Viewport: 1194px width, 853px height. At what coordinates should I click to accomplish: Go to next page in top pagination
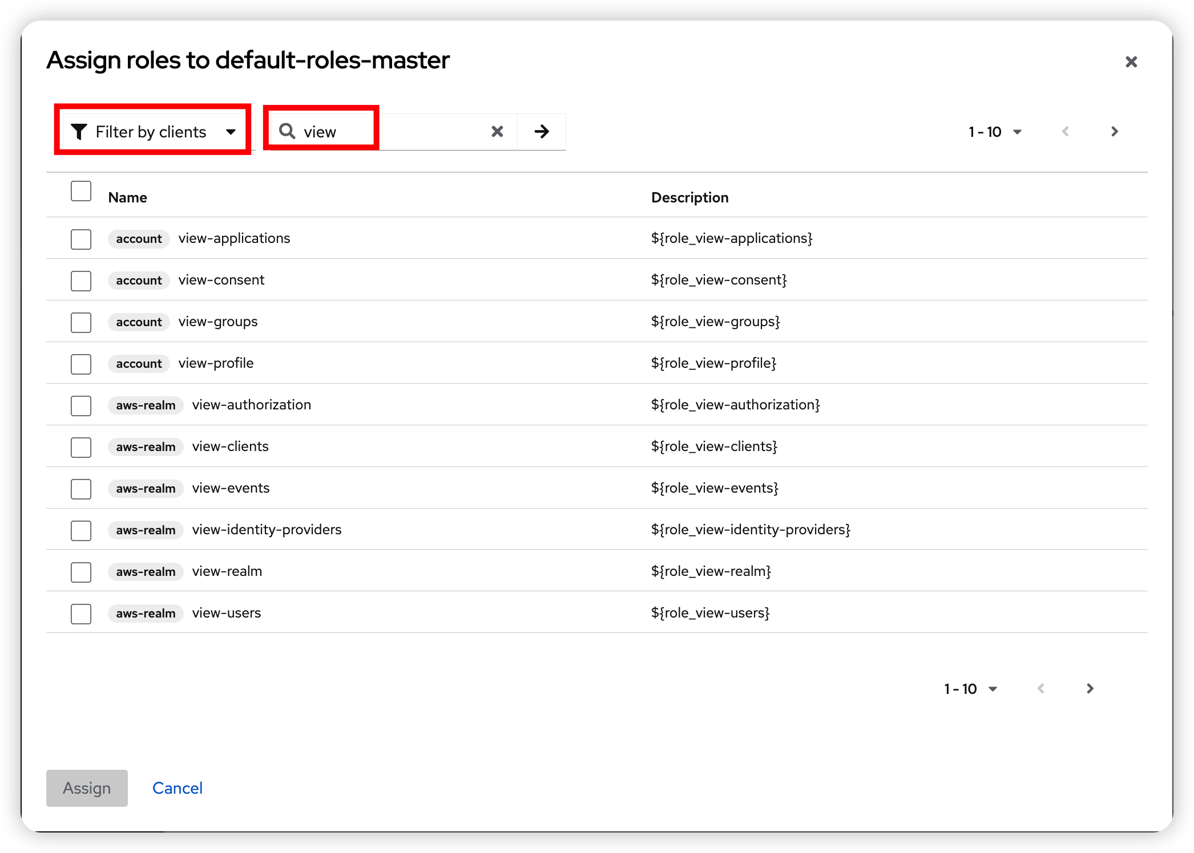pos(1114,132)
